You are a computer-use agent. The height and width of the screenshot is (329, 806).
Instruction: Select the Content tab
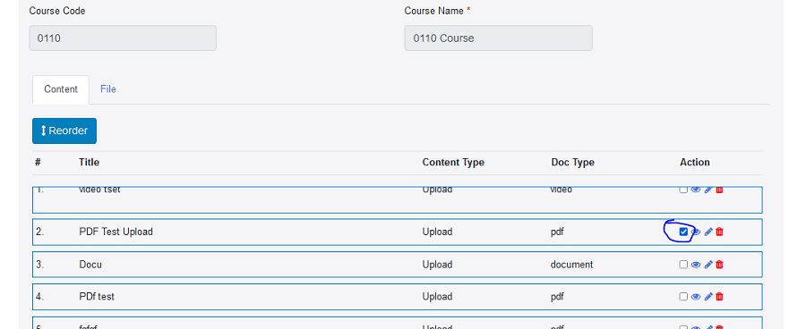point(61,89)
